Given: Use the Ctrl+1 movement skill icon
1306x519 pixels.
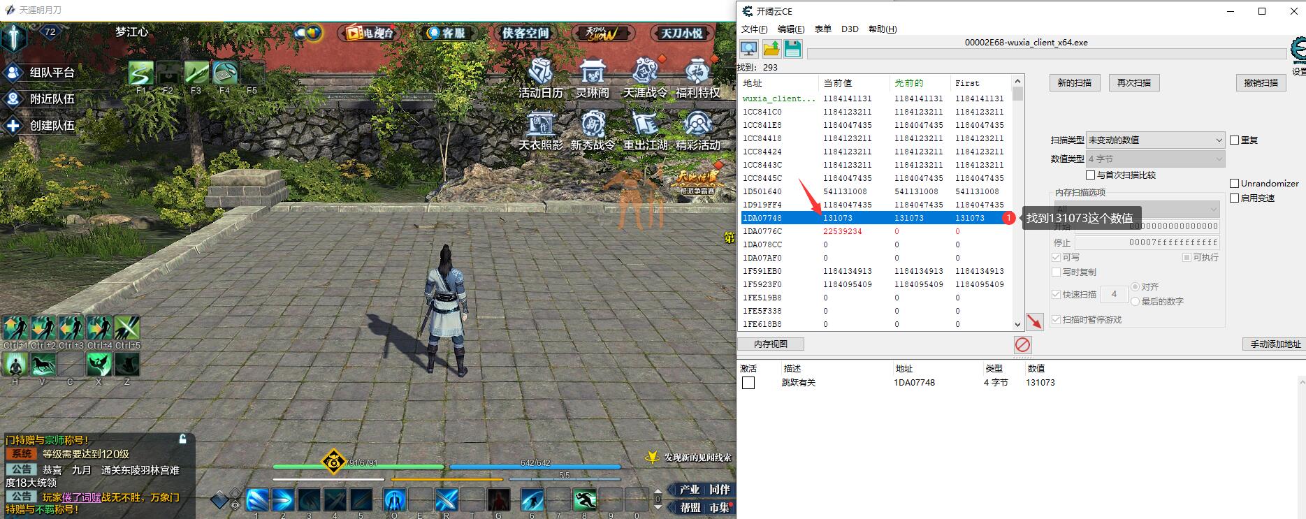Looking at the screenshot, I should [15, 328].
